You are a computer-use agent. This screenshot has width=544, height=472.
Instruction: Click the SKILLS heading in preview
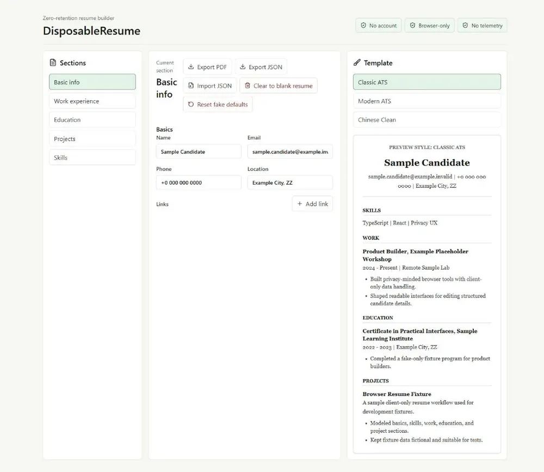click(x=372, y=211)
